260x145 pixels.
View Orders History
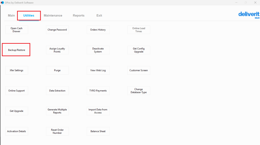pos(98,30)
